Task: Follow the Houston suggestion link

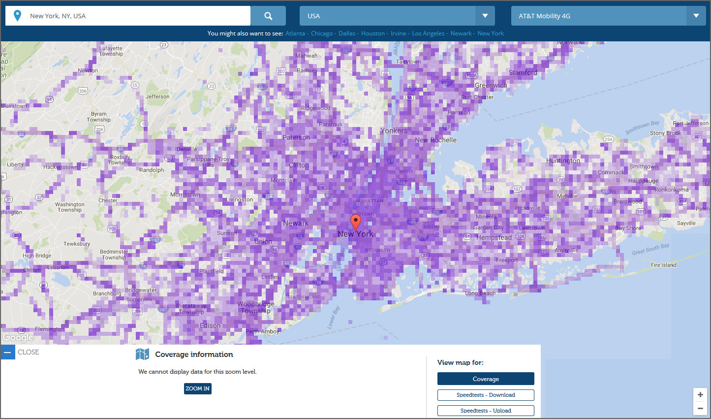Action: pos(373,33)
